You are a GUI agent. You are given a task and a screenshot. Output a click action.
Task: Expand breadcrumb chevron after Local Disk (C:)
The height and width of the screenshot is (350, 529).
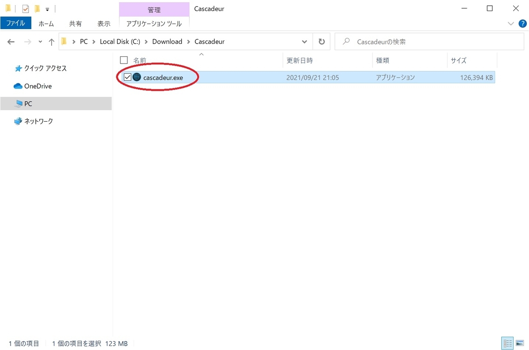146,42
